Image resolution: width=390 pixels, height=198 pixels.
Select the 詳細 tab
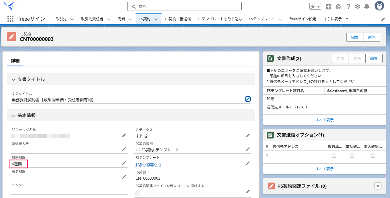point(15,61)
